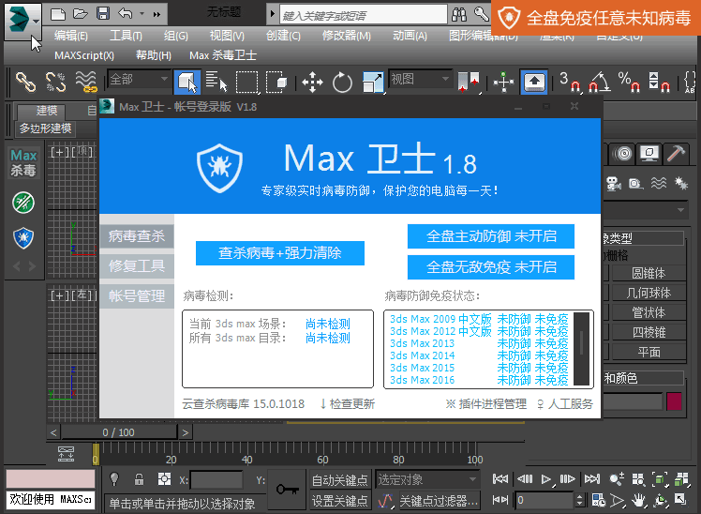Toggle the Spinner Snap icon

click(659, 83)
